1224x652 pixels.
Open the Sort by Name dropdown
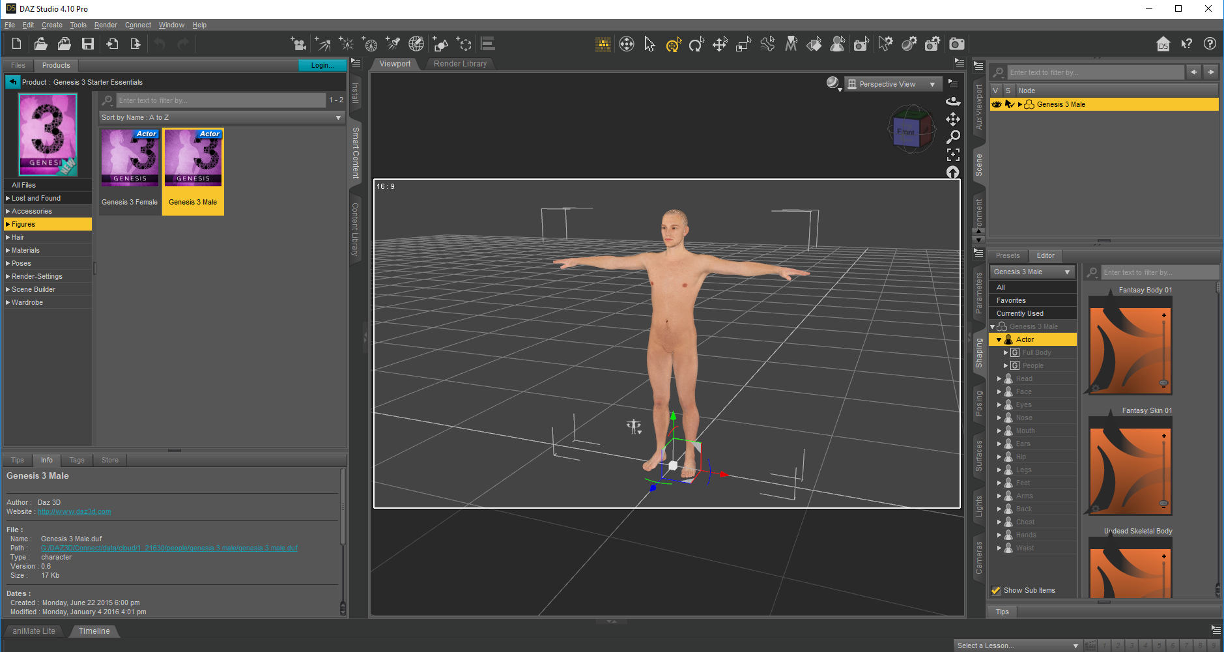click(221, 117)
